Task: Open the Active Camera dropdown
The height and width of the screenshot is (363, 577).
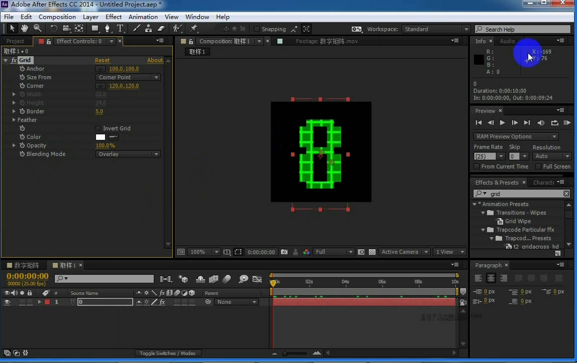Action: pyautogui.click(x=404, y=252)
